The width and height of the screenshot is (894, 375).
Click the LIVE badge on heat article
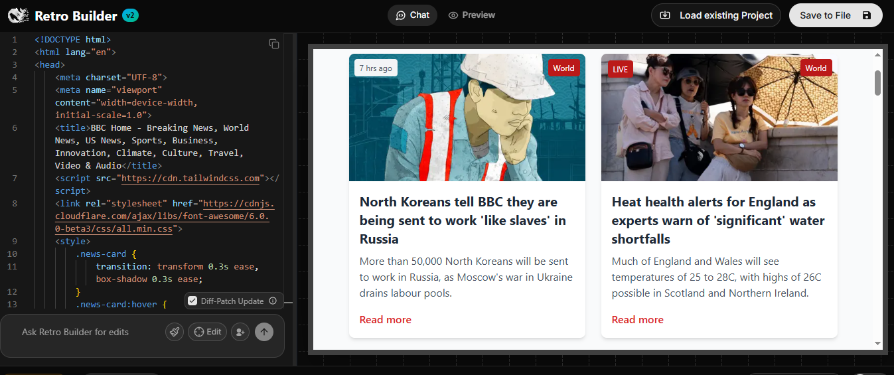(x=620, y=69)
